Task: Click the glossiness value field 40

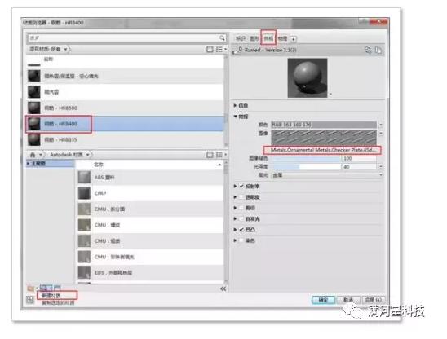Action: pyautogui.click(x=359, y=167)
